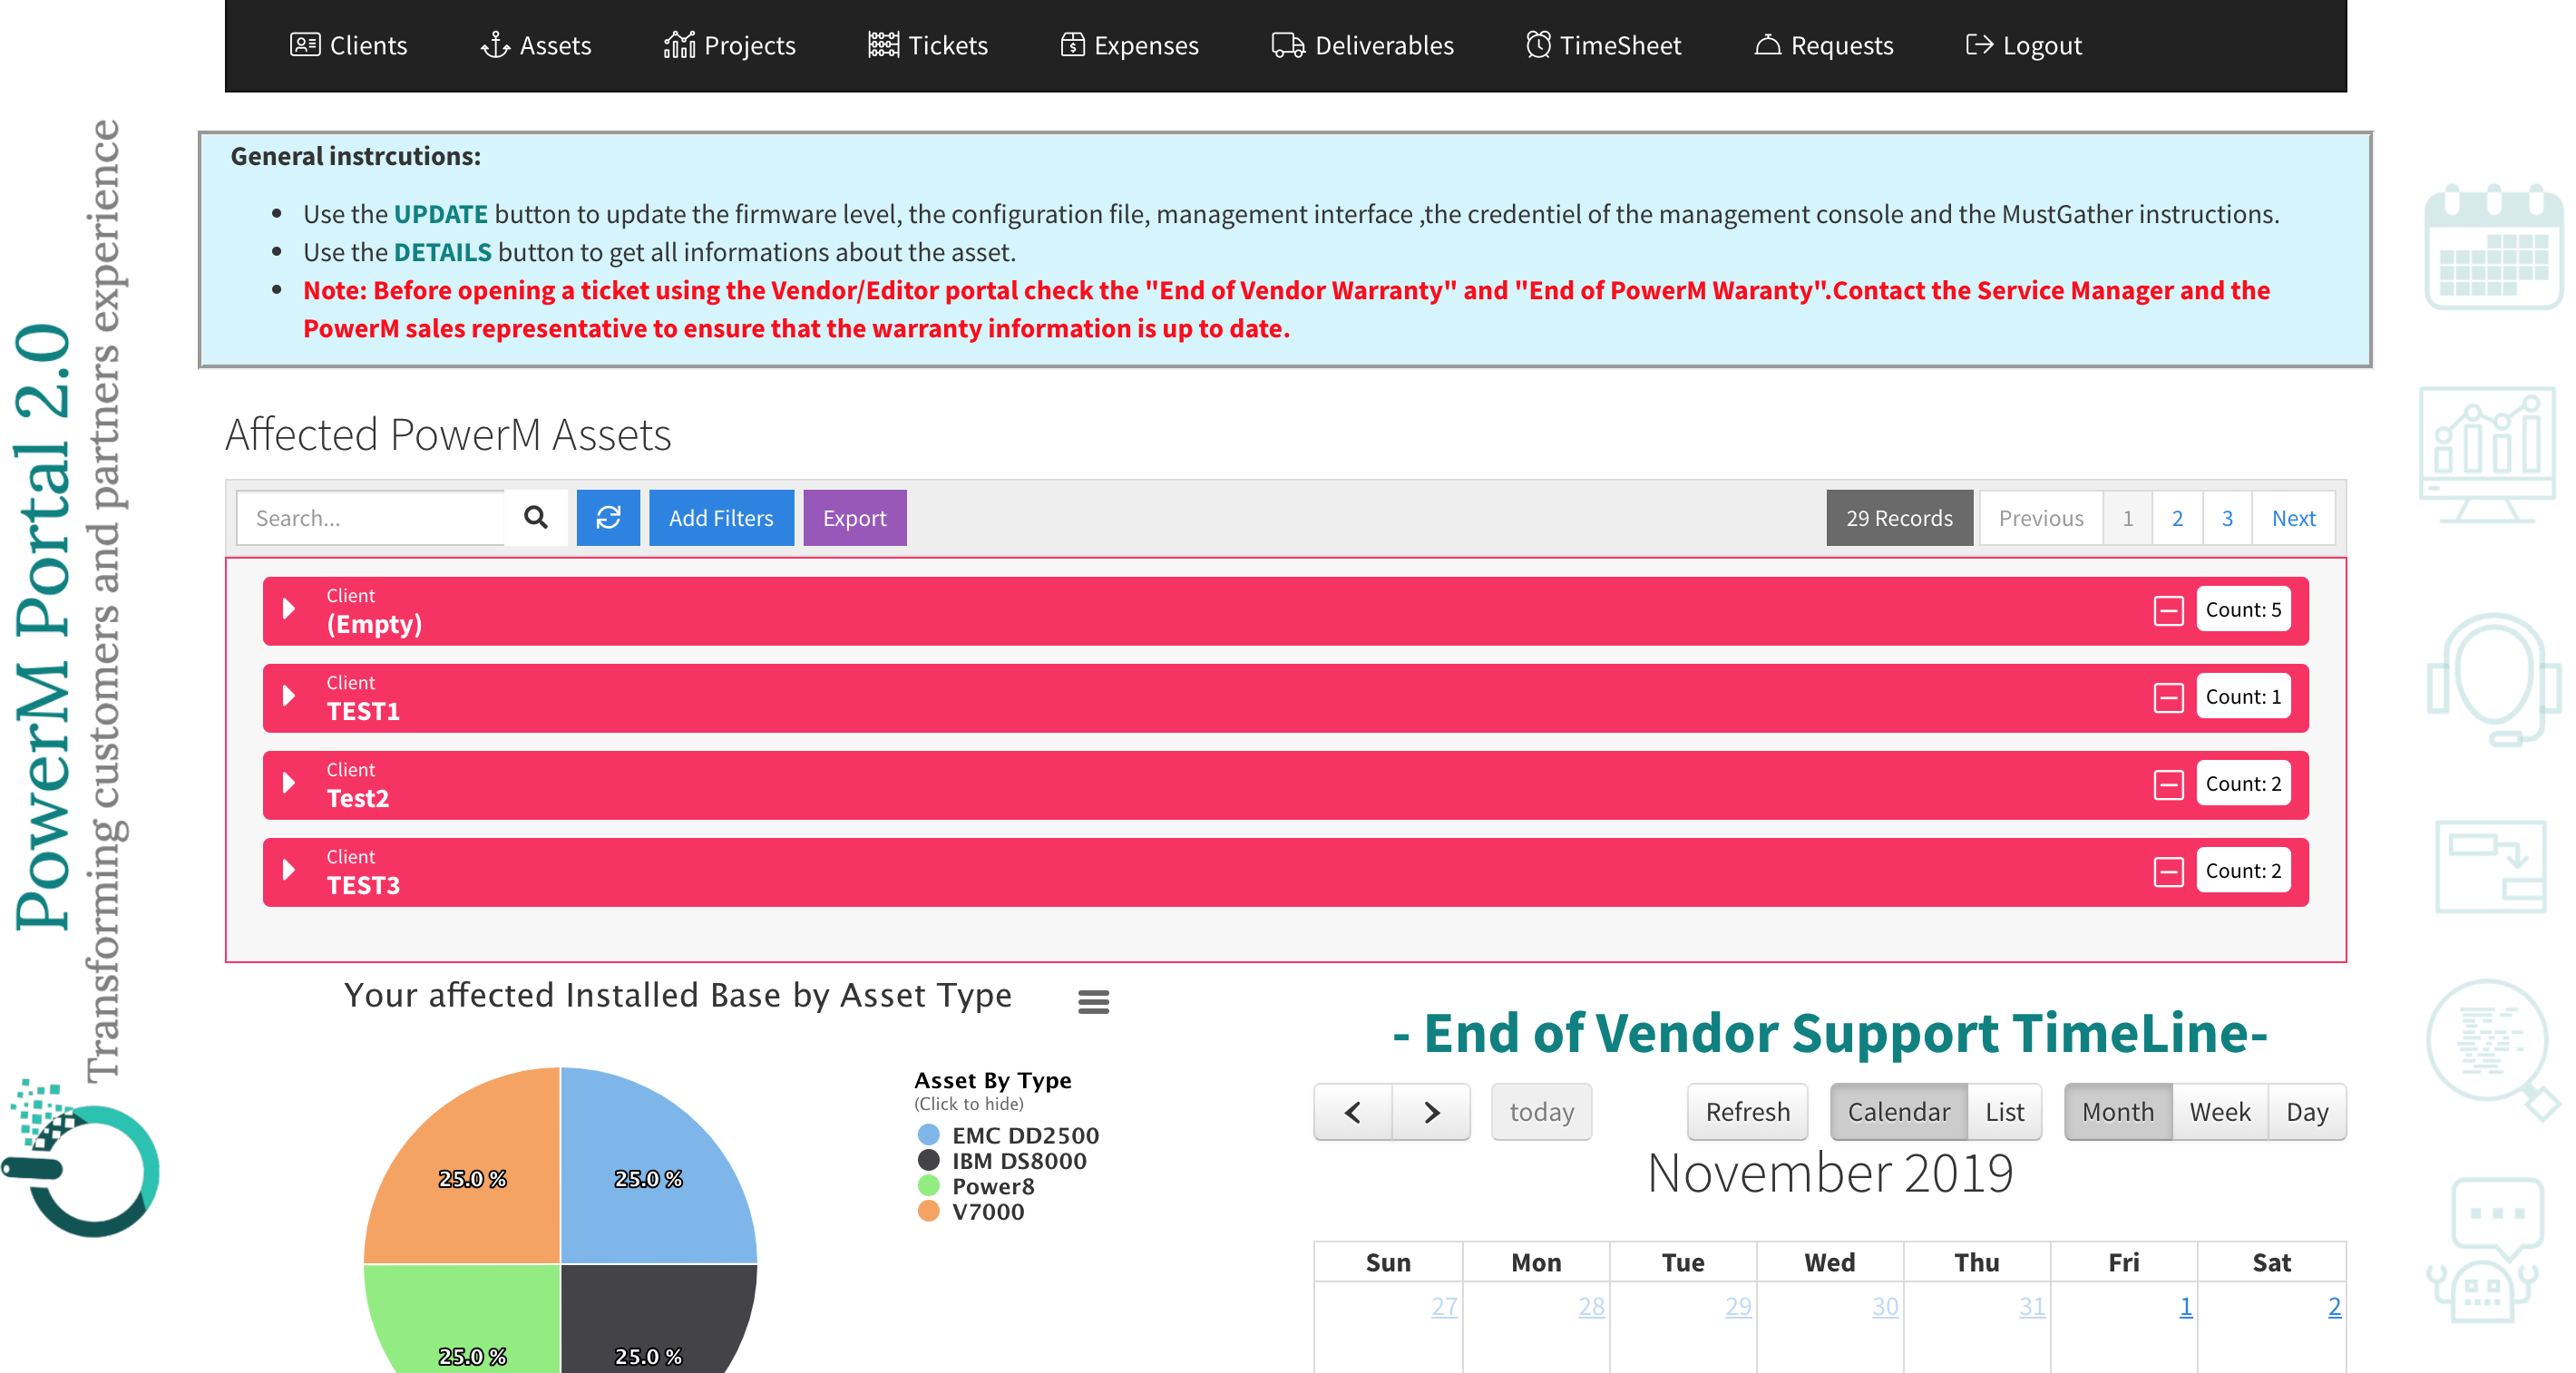The width and height of the screenshot is (2576, 1373).
Task: Switch to Calendar view
Action: 1898,1111
